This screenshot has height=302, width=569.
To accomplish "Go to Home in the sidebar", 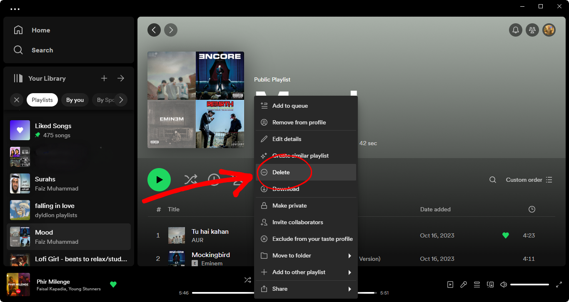I will point(32,30).
